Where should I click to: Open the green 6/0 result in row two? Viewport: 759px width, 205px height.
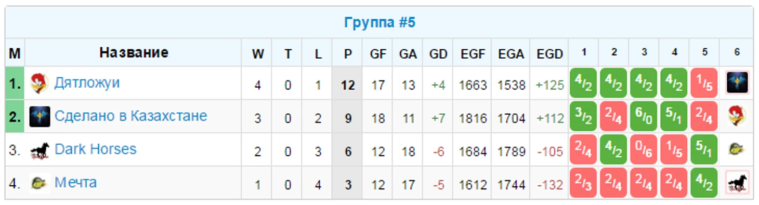pos(644,116)
